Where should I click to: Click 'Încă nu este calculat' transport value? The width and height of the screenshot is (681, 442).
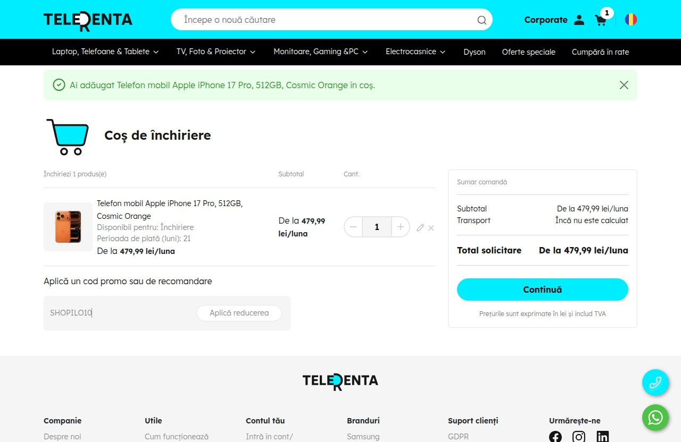592,220
